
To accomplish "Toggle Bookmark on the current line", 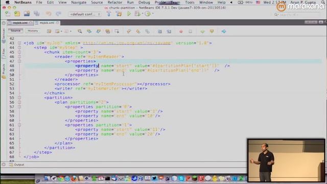I will [x=148, y=31].
